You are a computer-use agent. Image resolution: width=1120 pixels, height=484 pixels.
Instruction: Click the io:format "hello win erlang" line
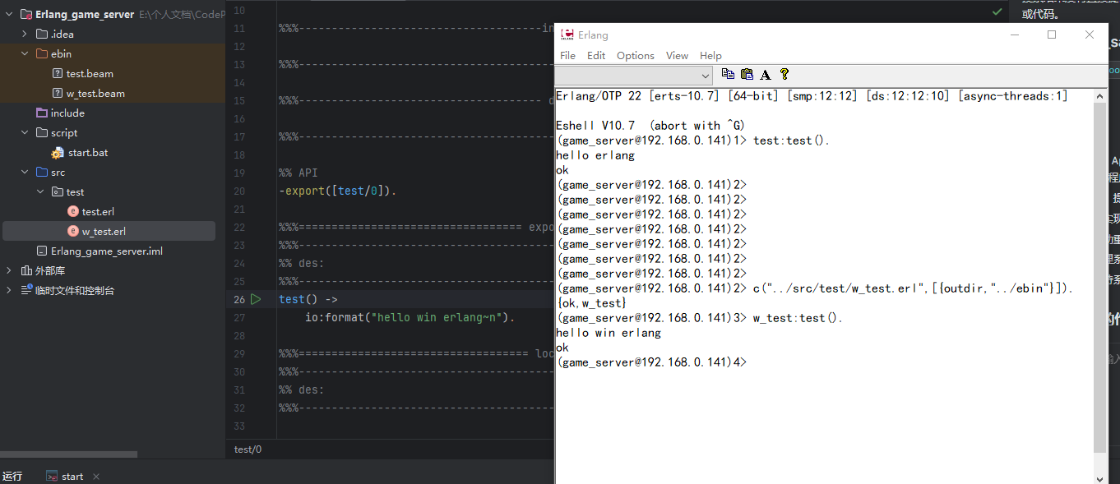[x=410, y=317]
